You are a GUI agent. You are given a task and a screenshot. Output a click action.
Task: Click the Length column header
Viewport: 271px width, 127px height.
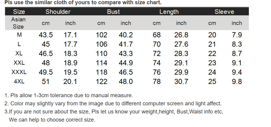[x=169, y=12]
